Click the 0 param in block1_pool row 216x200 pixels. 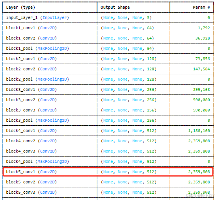point(209,49)
